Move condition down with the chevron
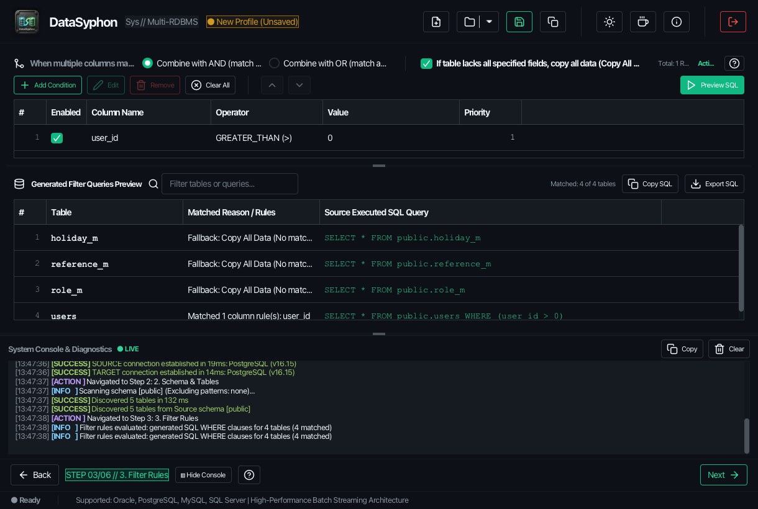Image resolution: width=758 pixels, height=509 pixels. pos(299,85)
